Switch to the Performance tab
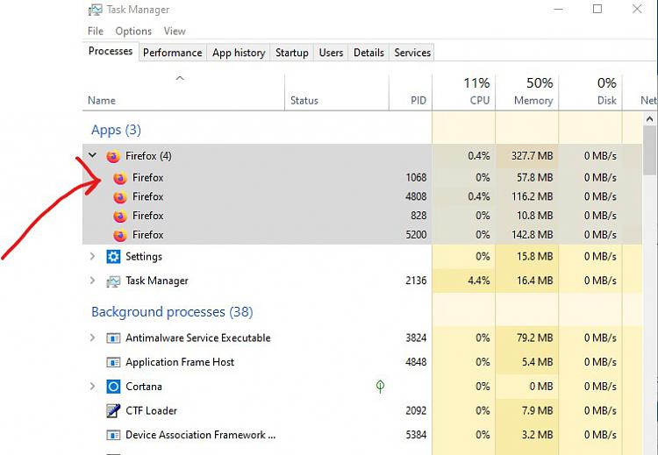 point(173,53)
